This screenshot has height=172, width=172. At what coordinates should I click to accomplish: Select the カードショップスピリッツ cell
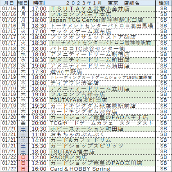(x=102, y=146)
